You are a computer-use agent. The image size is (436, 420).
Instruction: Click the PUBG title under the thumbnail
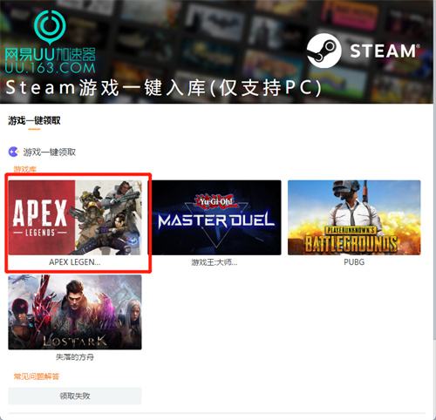pos(354,262)
